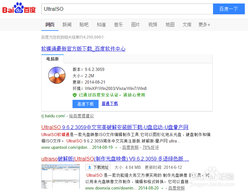The image size is (248, 193).
Task: Open the 地图 tab
Action: [170, 25]
